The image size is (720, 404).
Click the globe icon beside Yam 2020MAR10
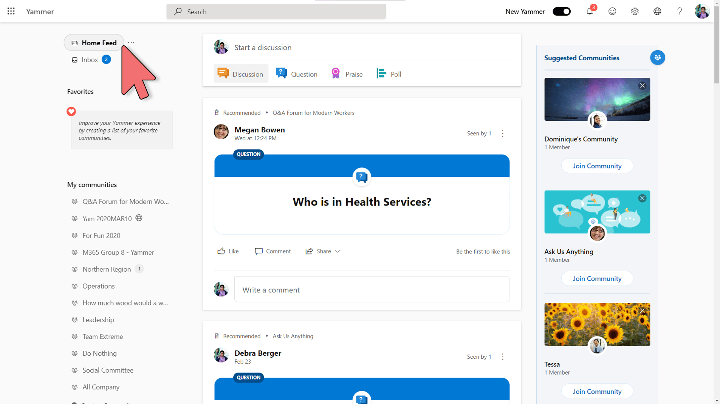tap(139, 218)
